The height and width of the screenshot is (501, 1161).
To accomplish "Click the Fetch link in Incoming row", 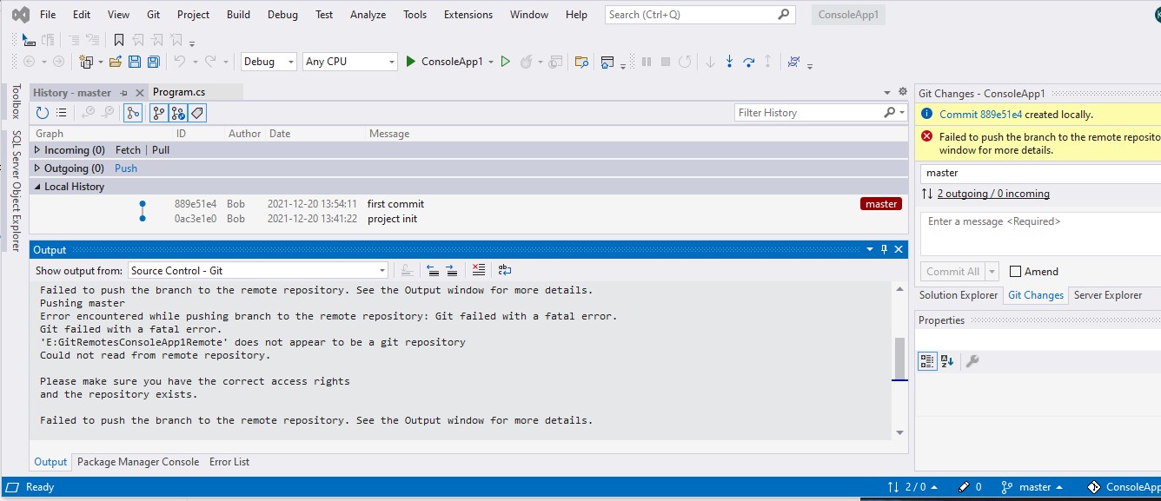I will (x=128, y=150).
